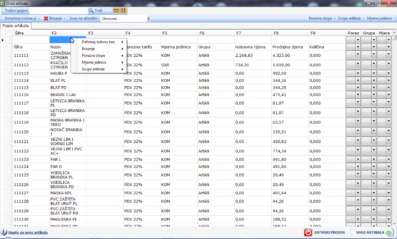The width and height of the screenshot is (397, 239).
Task: Open Grupa dropdown in row 111127
Action: (374, 192)
